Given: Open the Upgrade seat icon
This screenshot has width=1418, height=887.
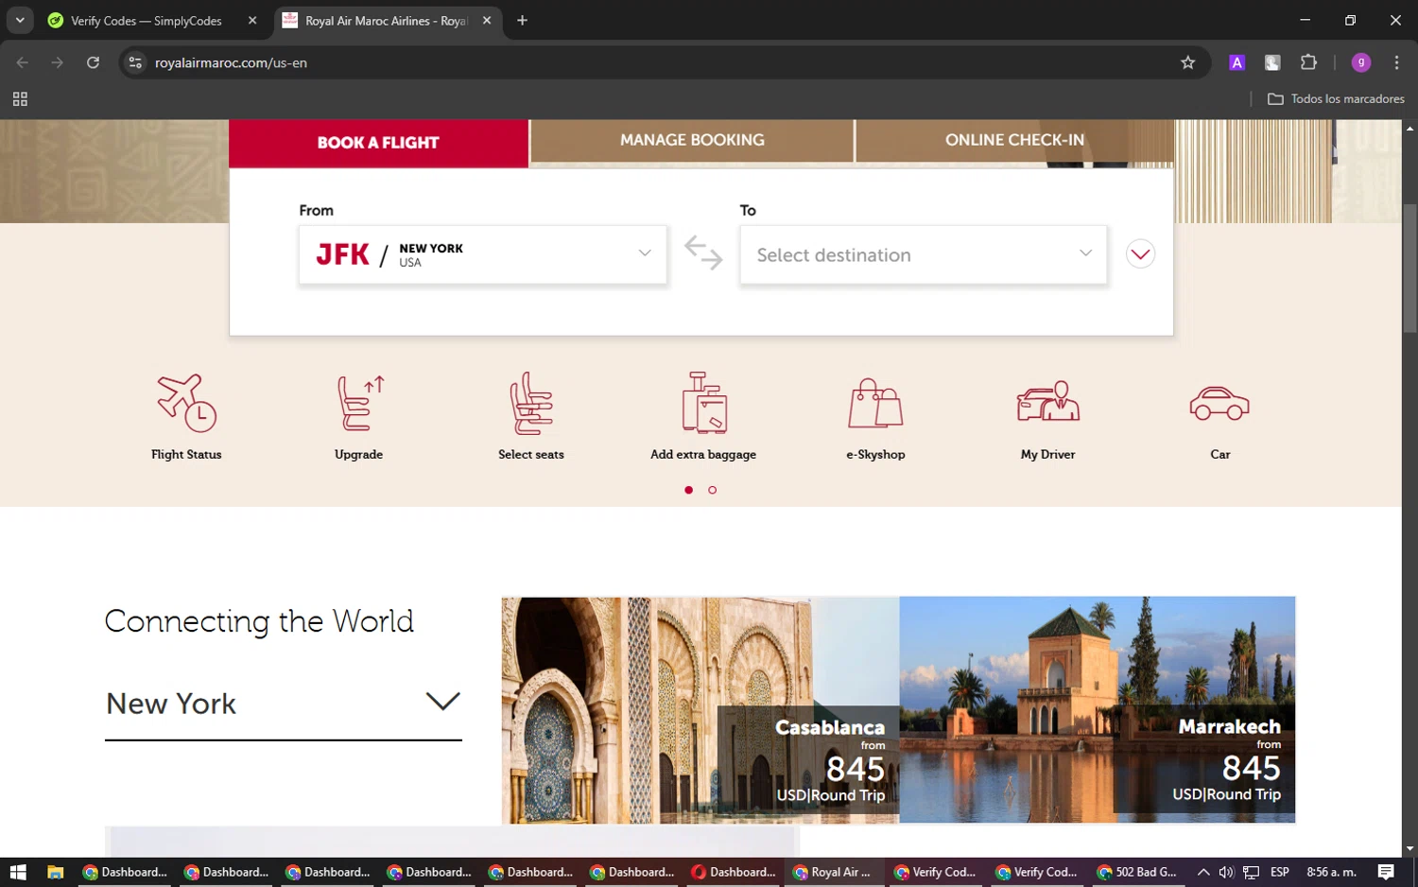Looking at the screenshot, I should pyautogui.click(x=359, y=404).
